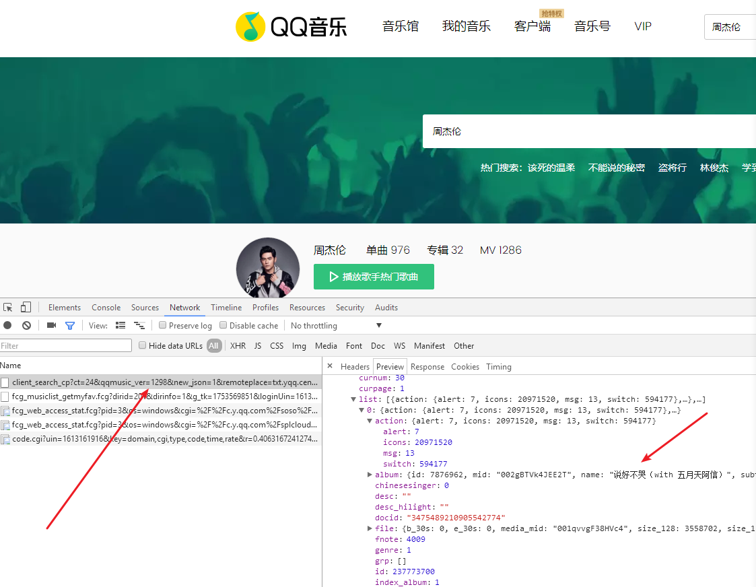This screenshot has height=587, width=756.
Task: Toggle the network filter funnel icon
Action: pos(70,326)
